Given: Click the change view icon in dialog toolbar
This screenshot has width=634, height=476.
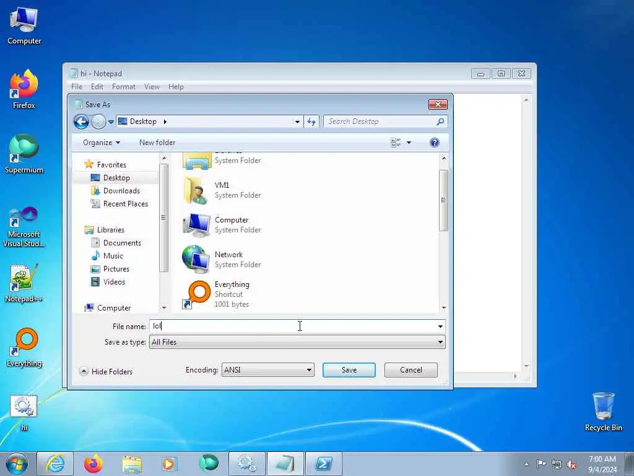Looking at the screenshot, I should (396, 143).
